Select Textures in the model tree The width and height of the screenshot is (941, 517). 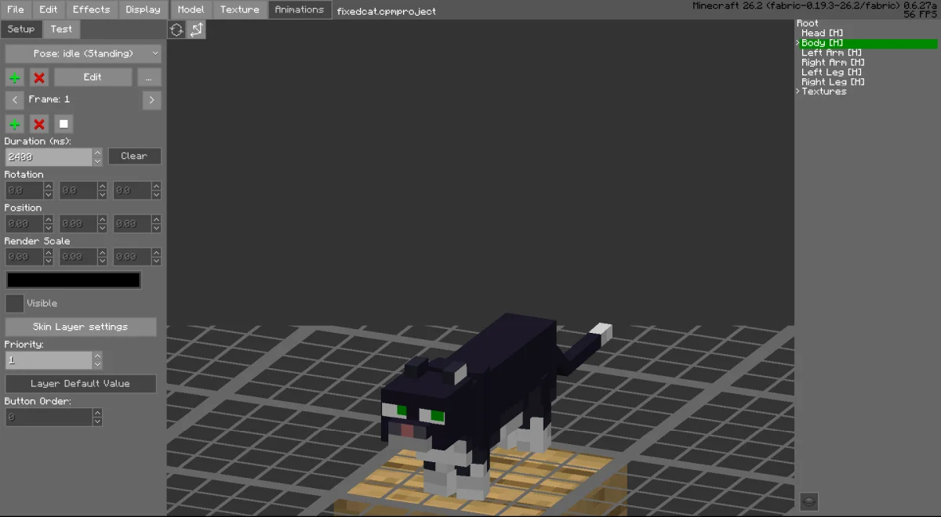pyautogui.click(x=823, y=92)
